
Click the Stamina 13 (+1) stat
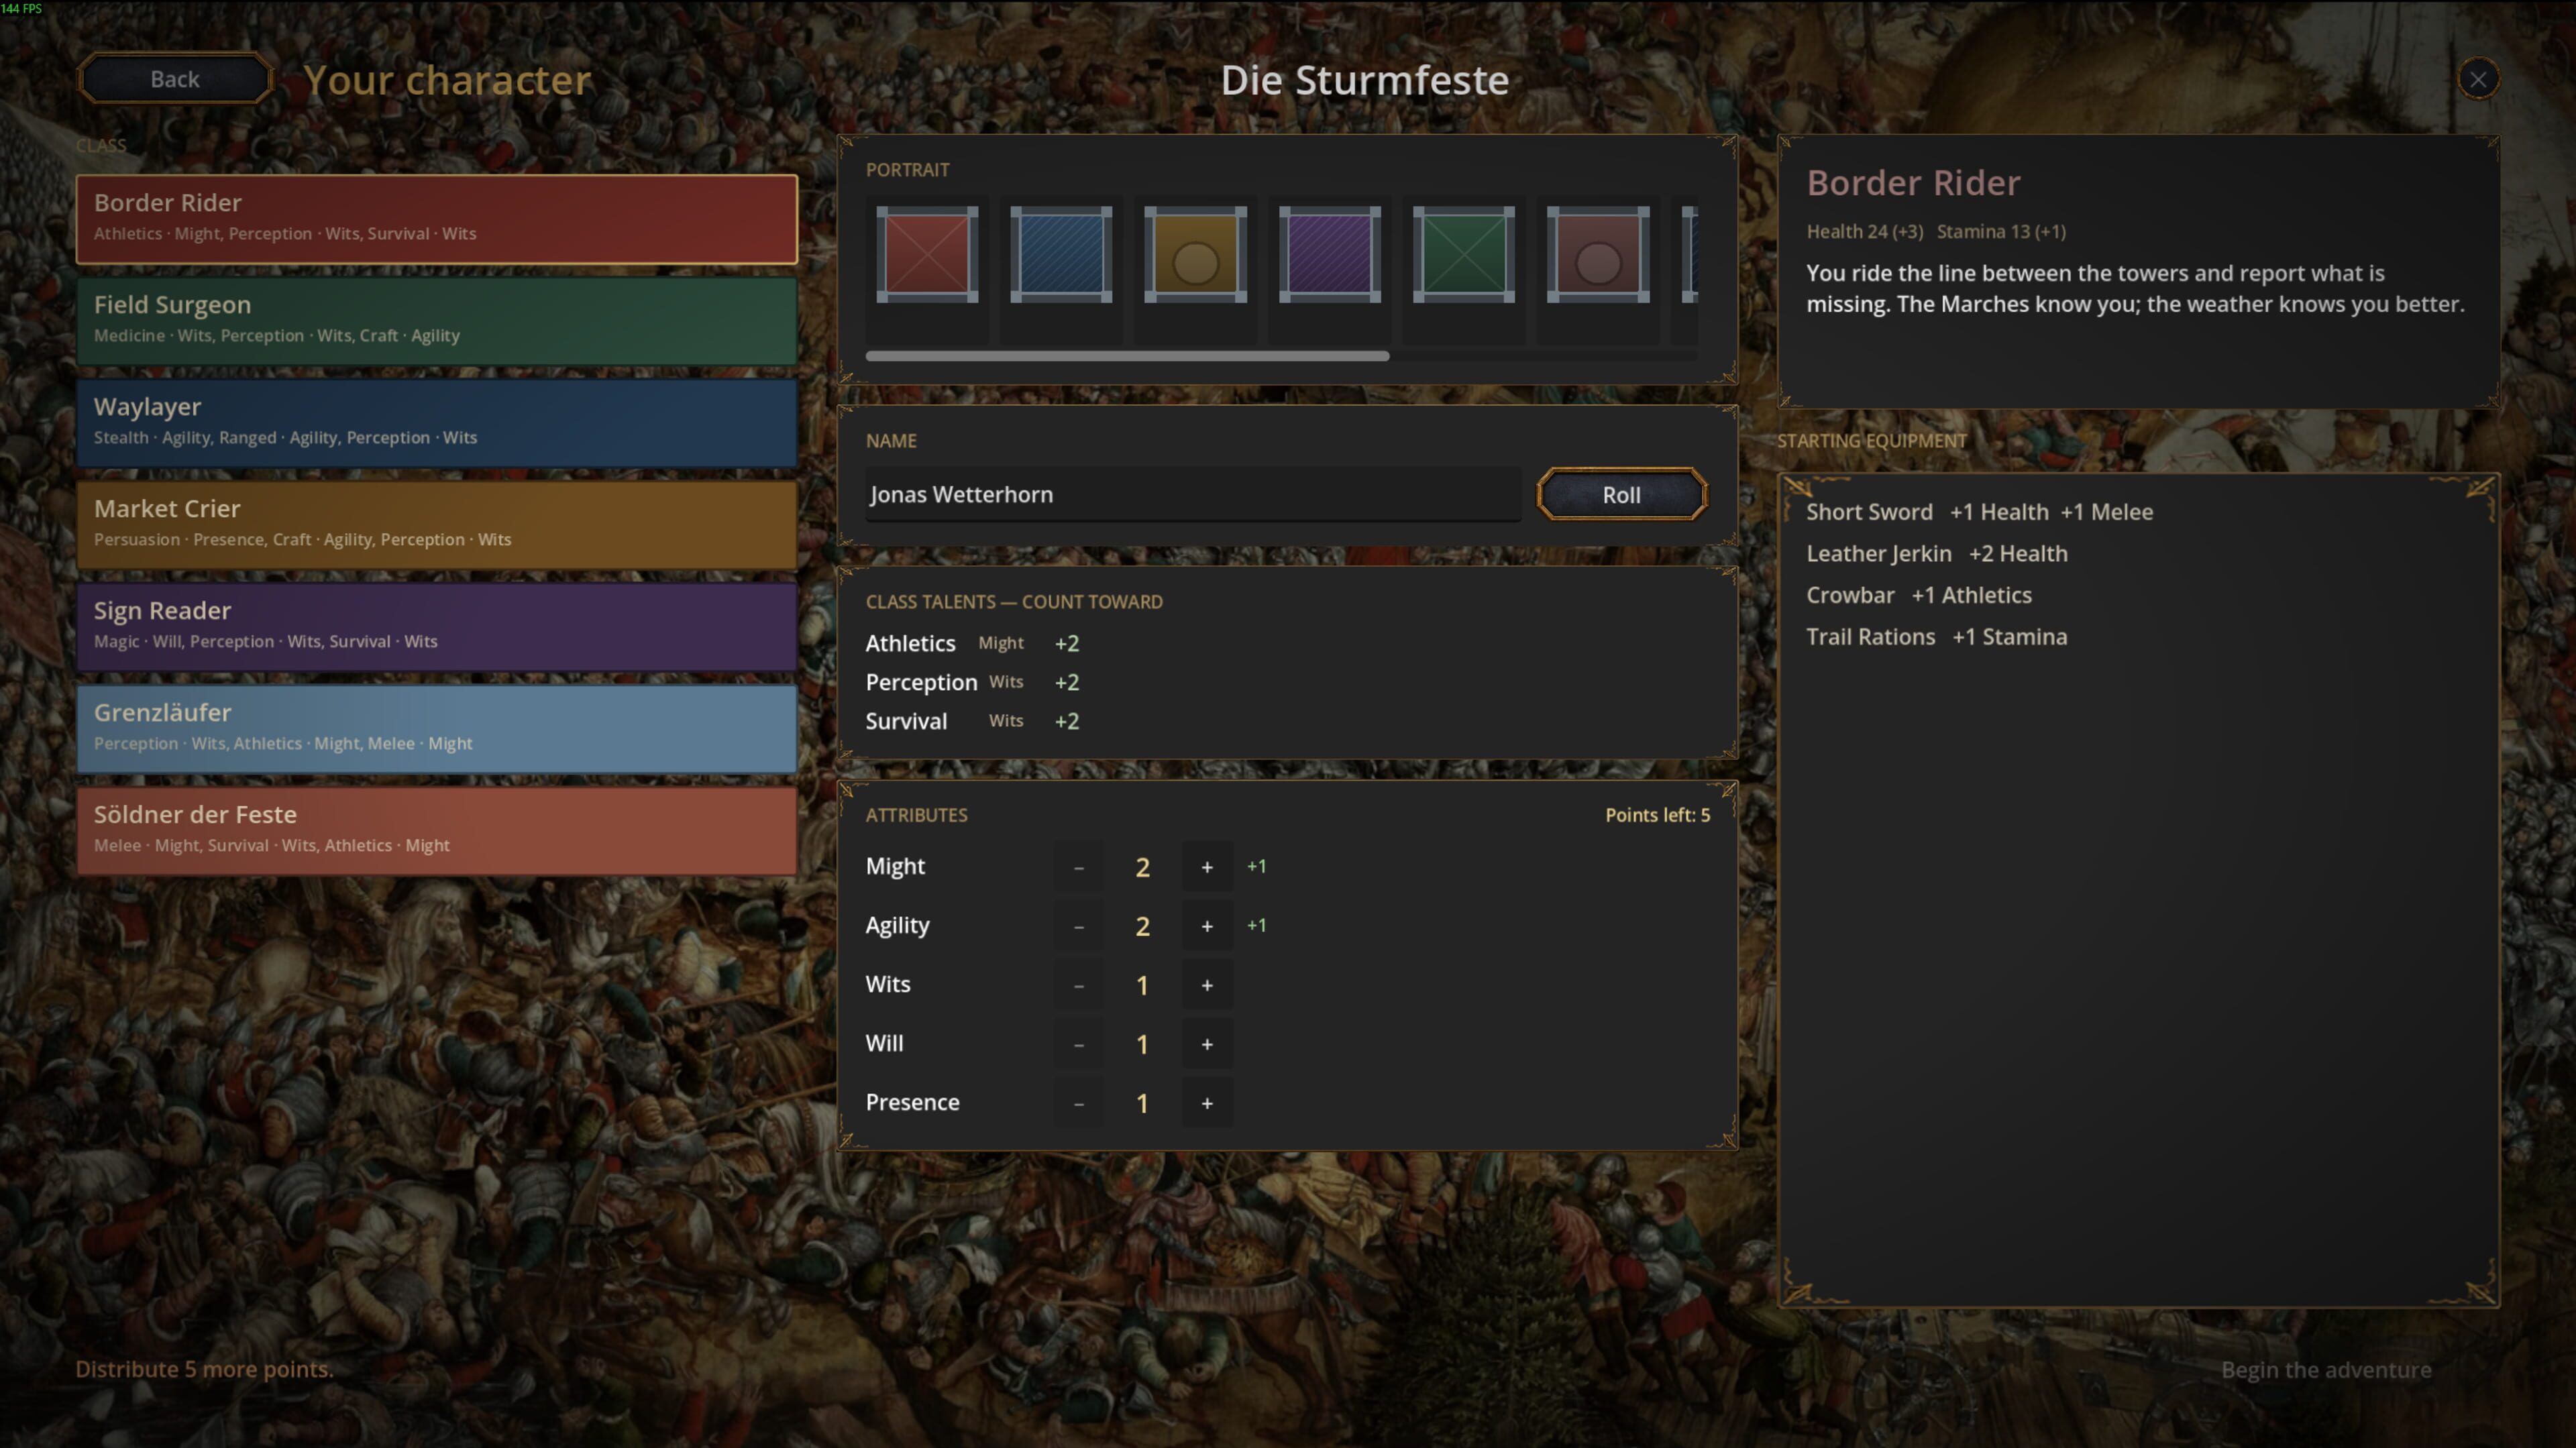coord(2001,231)
